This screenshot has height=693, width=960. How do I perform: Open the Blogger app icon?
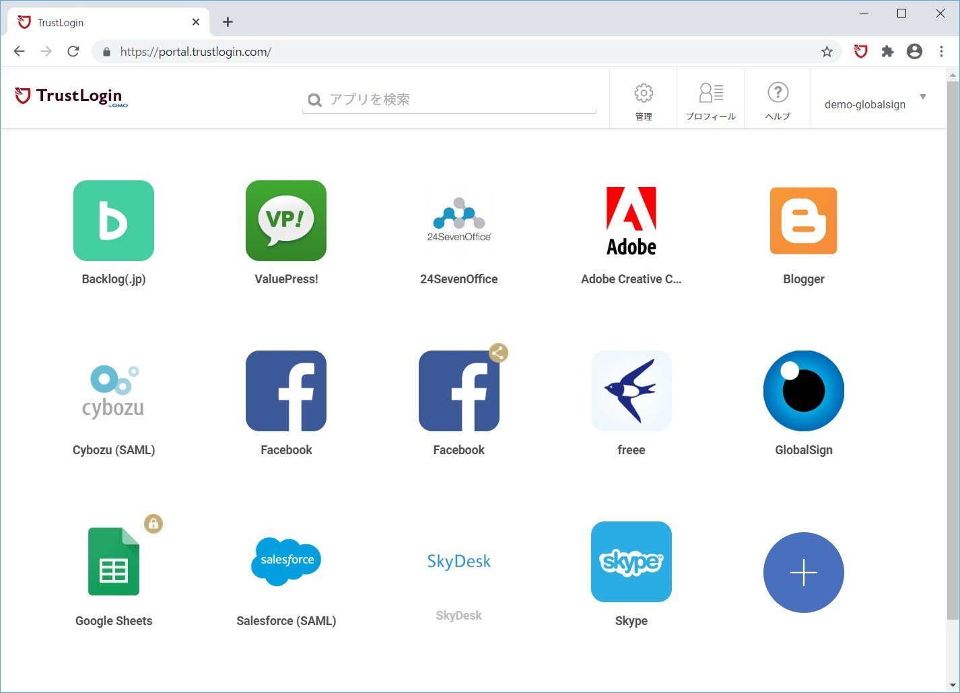(804, 221)
